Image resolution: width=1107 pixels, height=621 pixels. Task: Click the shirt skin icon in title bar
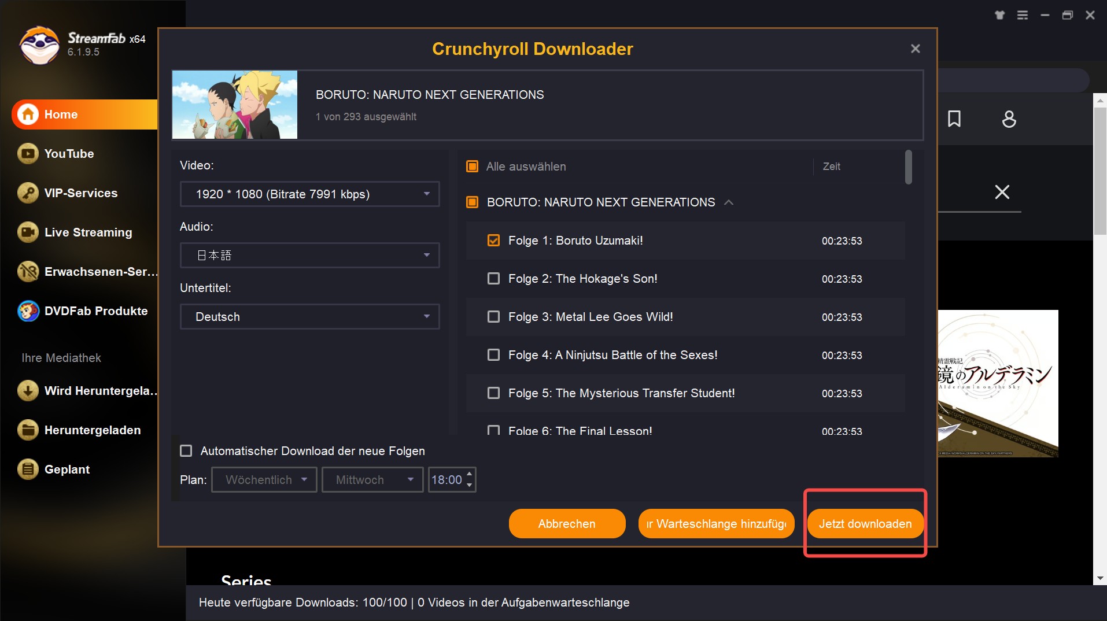999,15
